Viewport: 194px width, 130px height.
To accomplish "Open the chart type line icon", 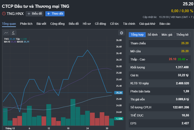I will click(6, 33).
